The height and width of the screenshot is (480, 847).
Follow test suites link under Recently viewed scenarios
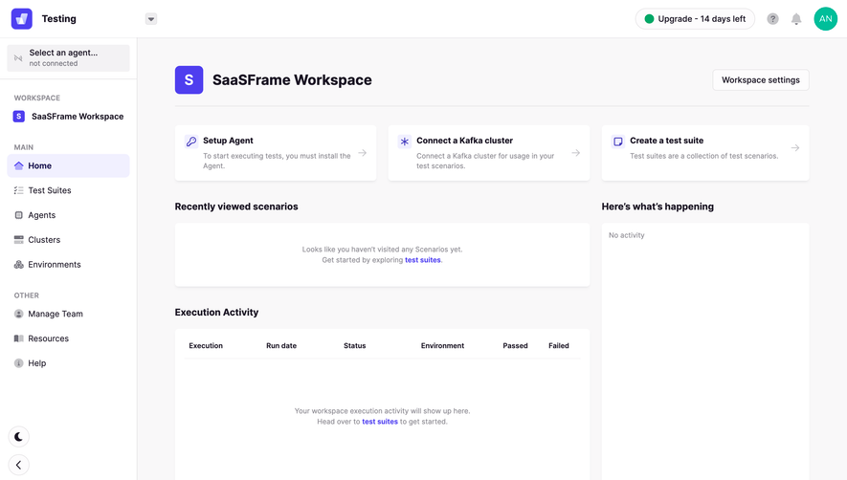tap(422, 260)
